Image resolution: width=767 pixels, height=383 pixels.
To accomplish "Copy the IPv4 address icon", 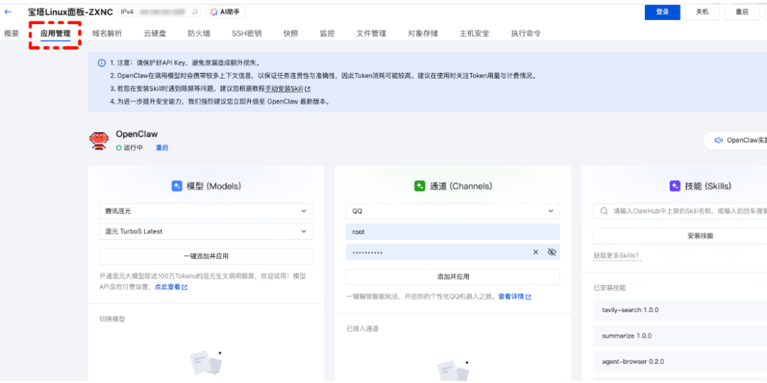I will click(x=195, y=12).
